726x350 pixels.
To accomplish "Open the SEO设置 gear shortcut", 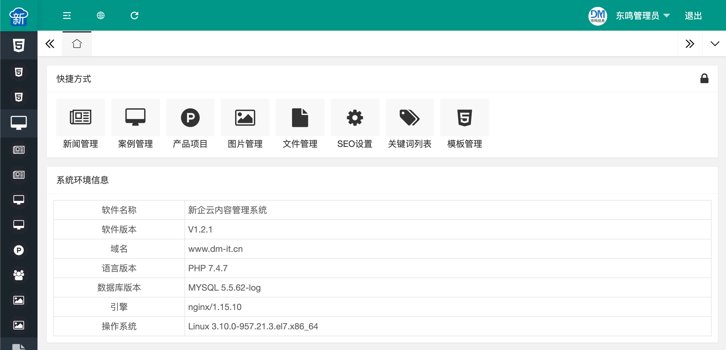I will pyautogui.click(x=355, y=118).
